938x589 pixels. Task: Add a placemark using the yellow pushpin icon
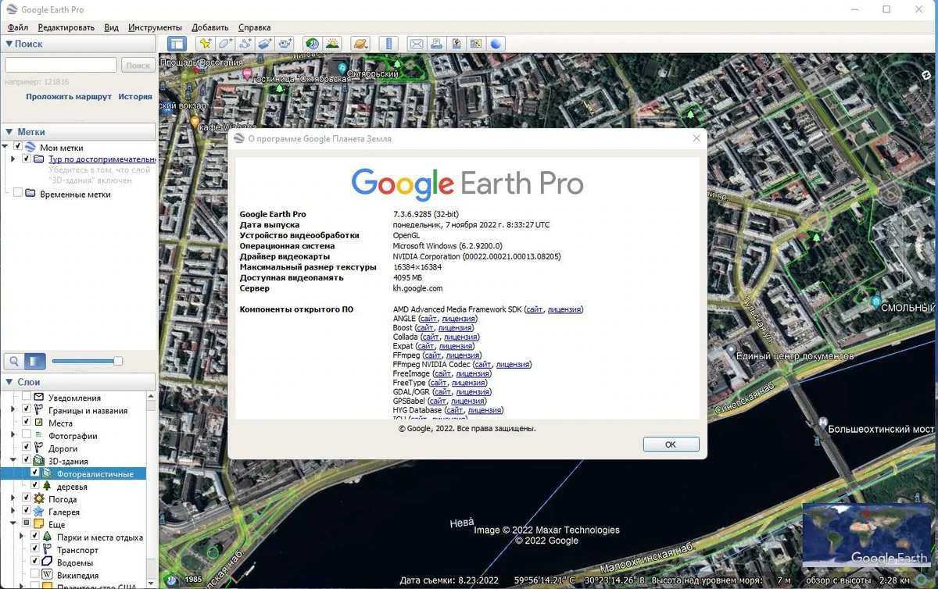[206, 44]
